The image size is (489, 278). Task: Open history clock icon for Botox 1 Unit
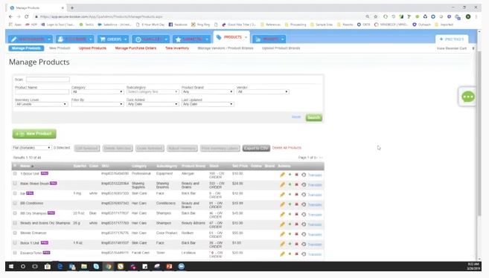point(304,244)
